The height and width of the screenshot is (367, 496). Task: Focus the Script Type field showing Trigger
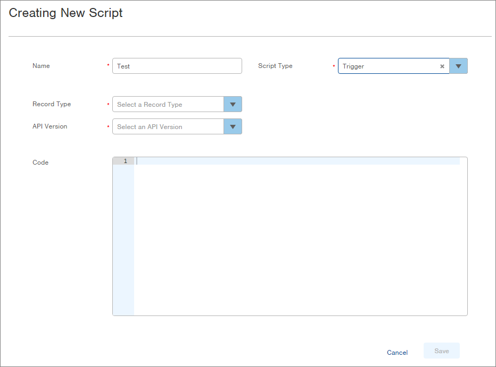[x=388, y=66]
